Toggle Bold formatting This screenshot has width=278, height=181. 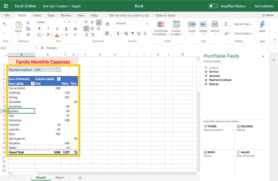39,29
